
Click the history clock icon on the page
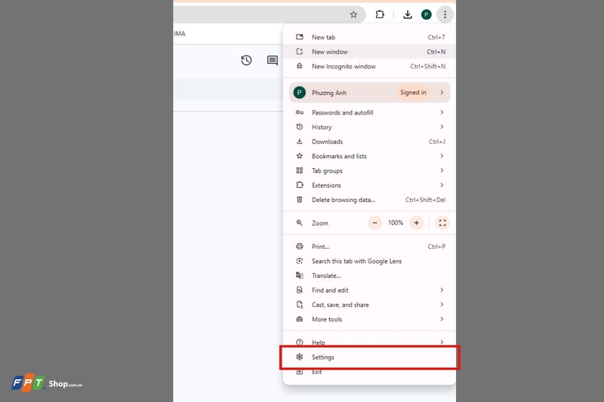click(x=246, y=60)
